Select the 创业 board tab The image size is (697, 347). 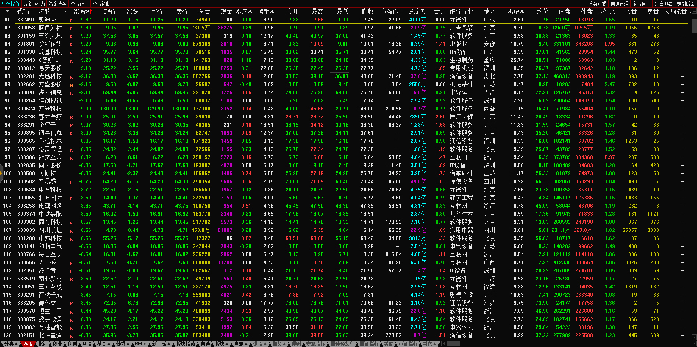(58, 344)
